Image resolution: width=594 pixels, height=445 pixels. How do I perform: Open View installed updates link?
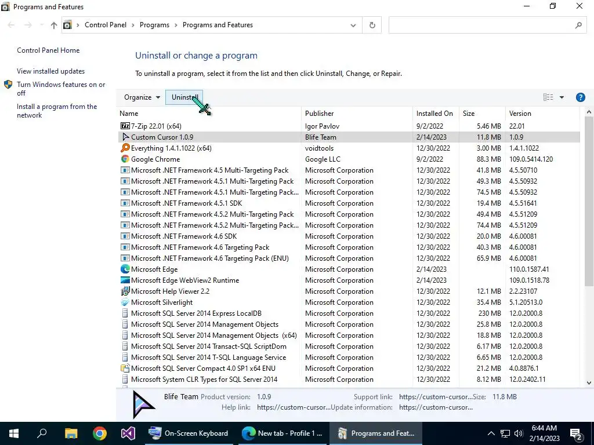tap(51, 71)
